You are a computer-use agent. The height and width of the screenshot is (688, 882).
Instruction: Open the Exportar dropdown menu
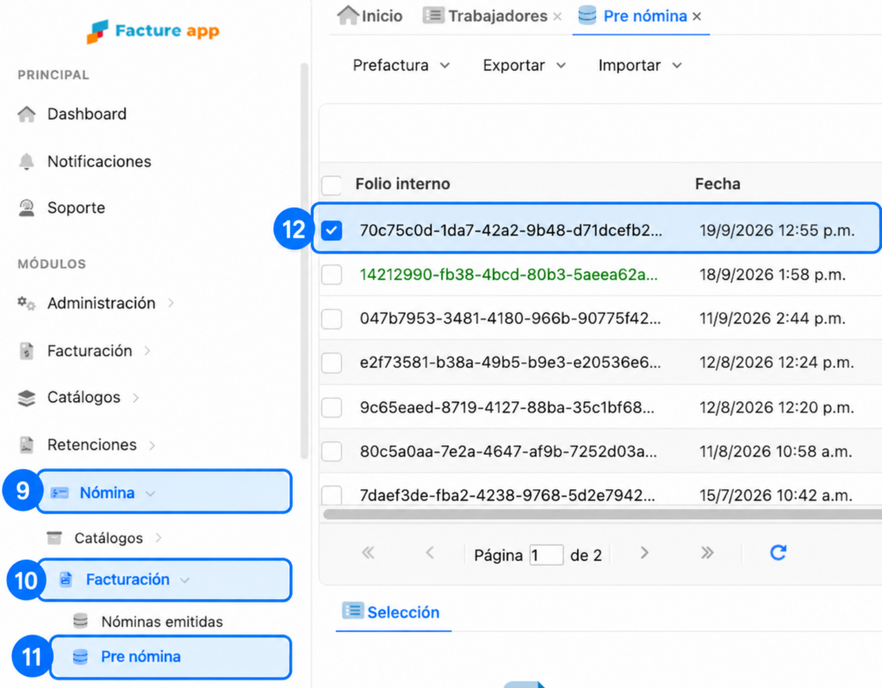(x=525, y=65)
